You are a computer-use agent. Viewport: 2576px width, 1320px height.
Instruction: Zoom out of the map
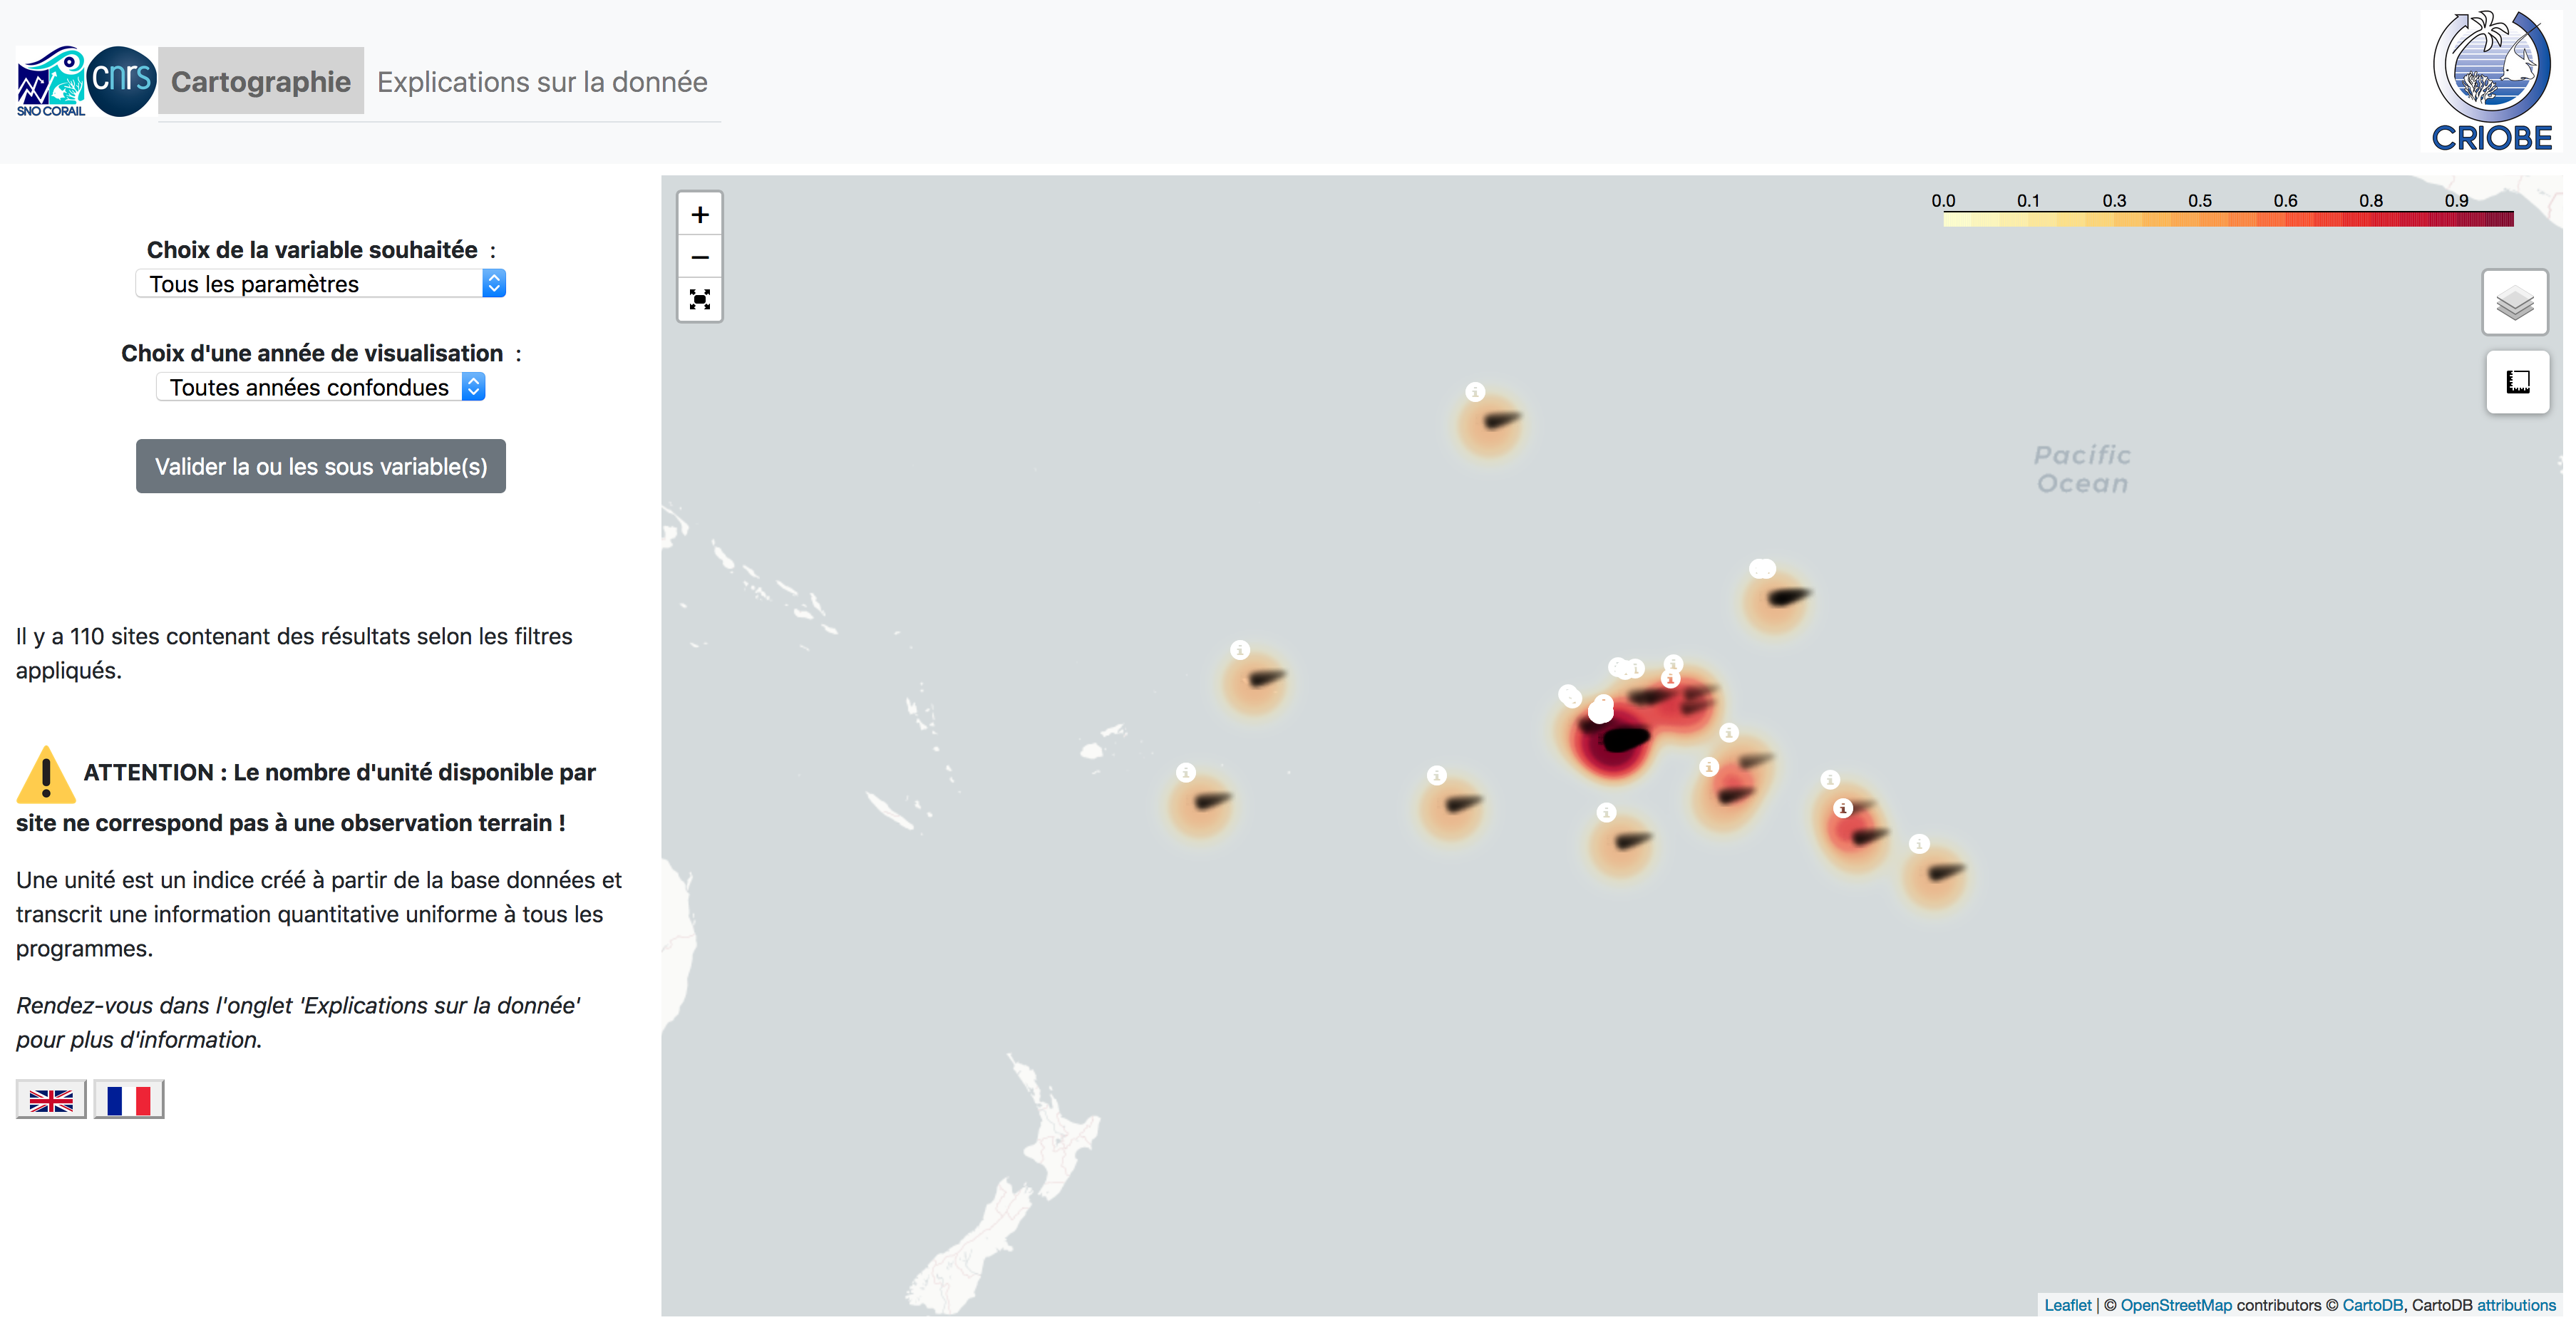pos(700,257)
